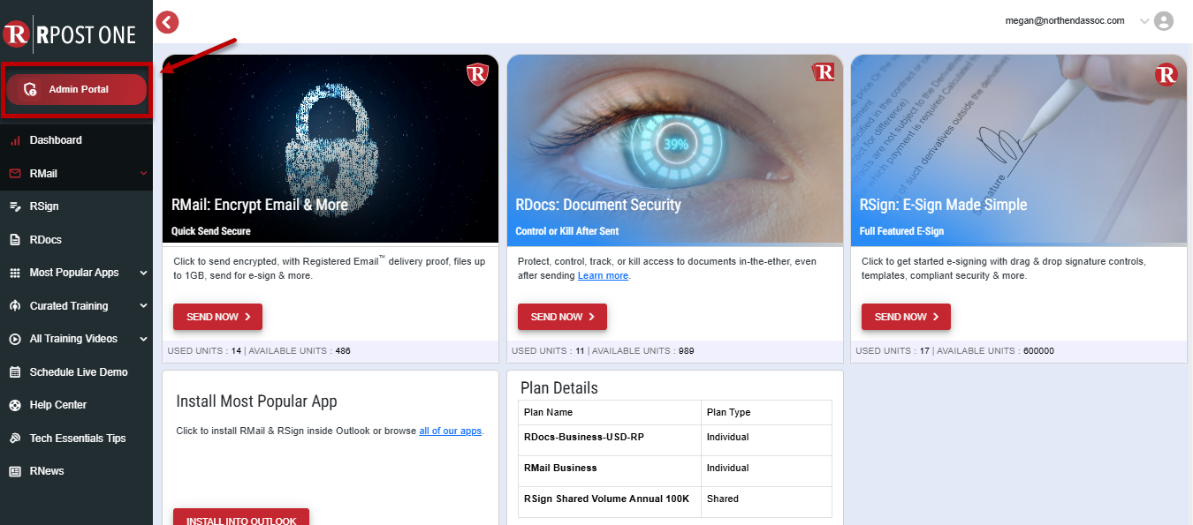
Task: Click the Schedule Live Demo calendar icon
Action: [15, 372]
